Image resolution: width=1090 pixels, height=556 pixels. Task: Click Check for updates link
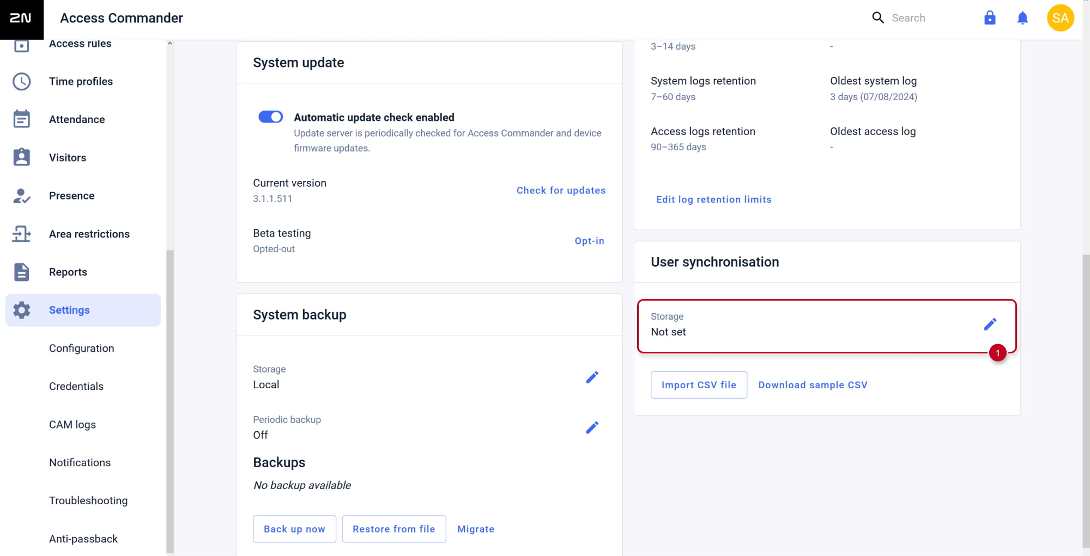(561, 190)
